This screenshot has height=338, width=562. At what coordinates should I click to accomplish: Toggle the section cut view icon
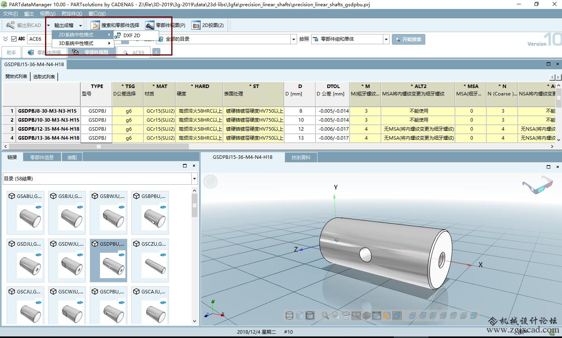[386, 315]
